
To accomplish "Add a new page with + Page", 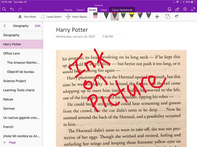I will (x=10, y=142).
